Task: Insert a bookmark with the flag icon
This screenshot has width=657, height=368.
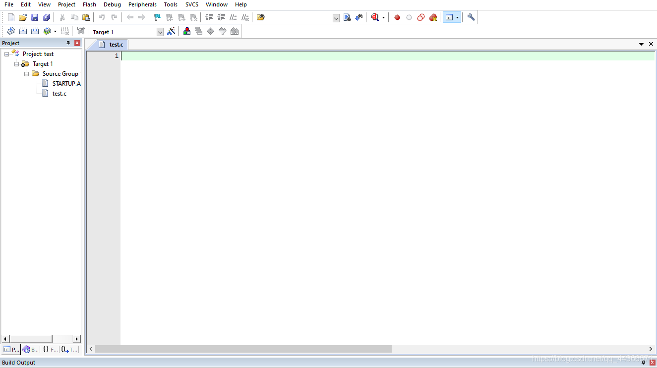Action: (x=157, y=17)
